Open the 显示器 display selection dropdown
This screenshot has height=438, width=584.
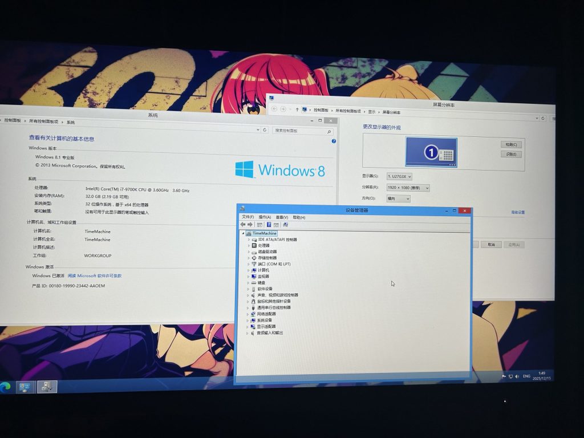pyautogui.click(x=399, y=177)
